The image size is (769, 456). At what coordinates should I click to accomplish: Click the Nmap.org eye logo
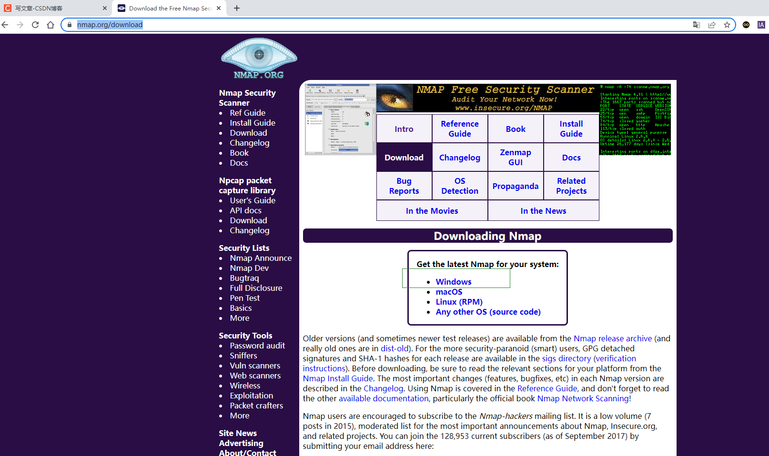(259, 58)
